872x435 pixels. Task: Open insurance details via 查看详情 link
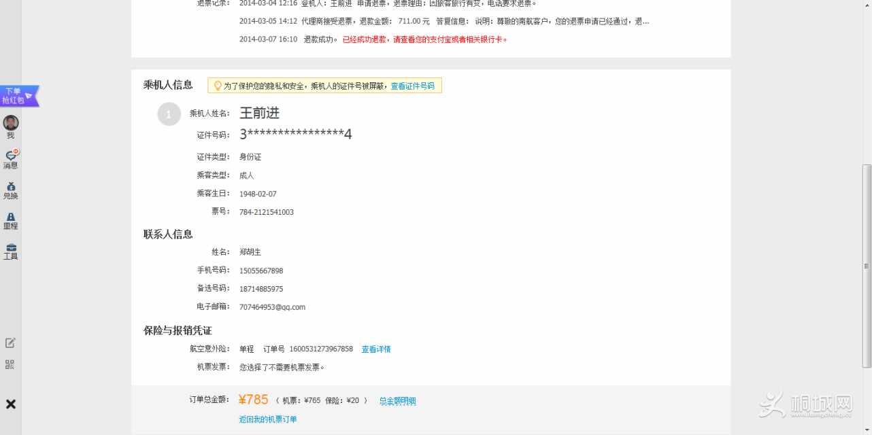376,349
